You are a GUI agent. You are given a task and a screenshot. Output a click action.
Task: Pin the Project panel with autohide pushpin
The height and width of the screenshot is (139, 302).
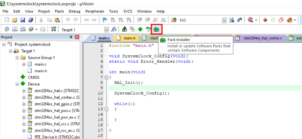[71, 37]
